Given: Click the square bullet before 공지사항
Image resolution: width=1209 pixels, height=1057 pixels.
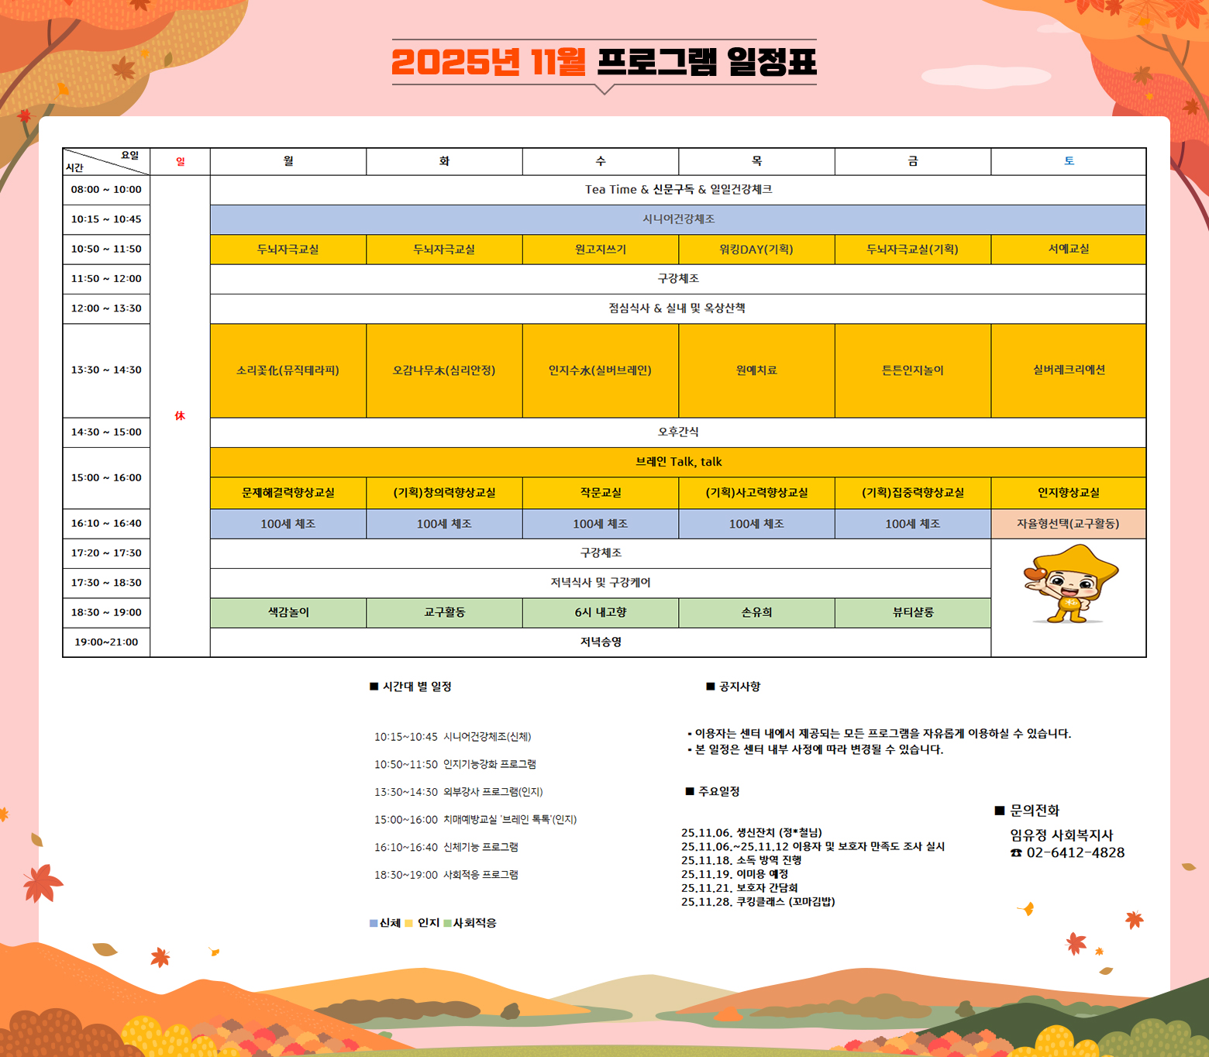Looking at the screenshot, I should (710, 687).
